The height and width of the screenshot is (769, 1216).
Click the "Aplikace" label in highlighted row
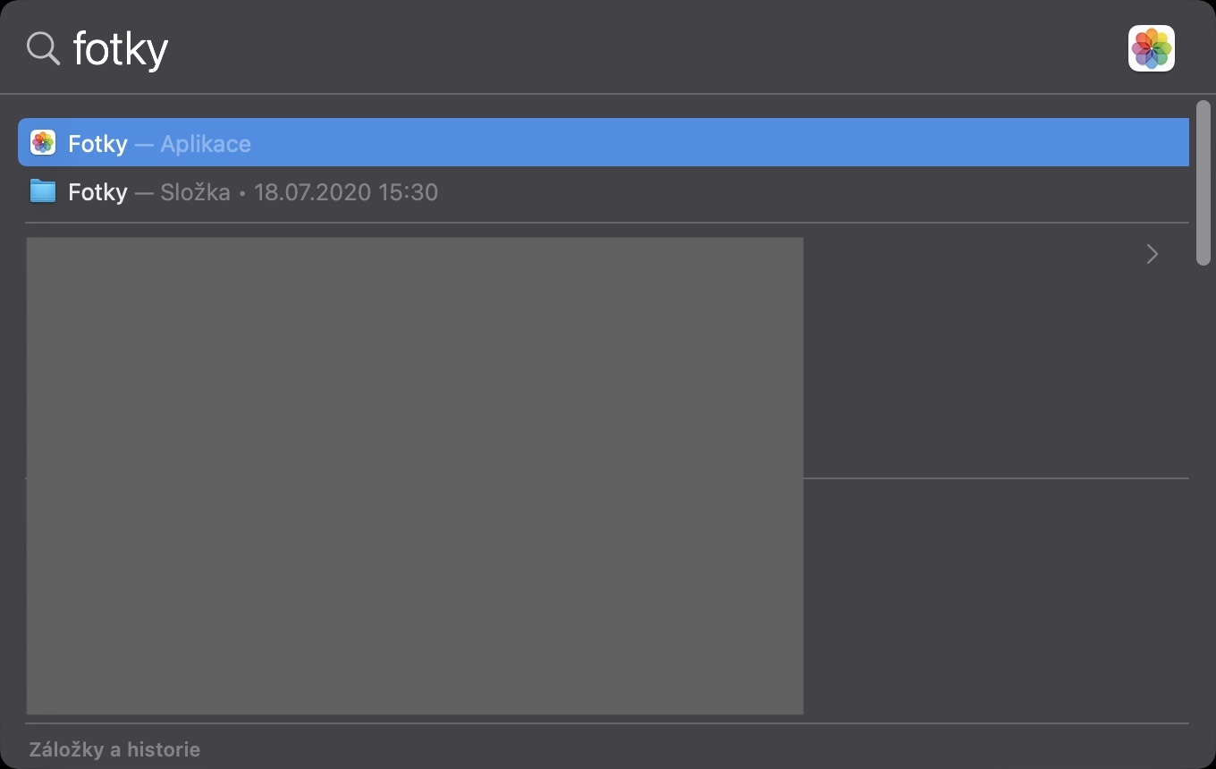pyautogui.click(x=206, y=144)
